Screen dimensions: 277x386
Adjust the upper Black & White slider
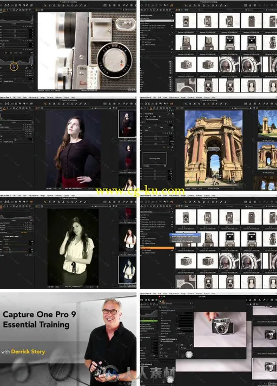click(x=16, y=242)
